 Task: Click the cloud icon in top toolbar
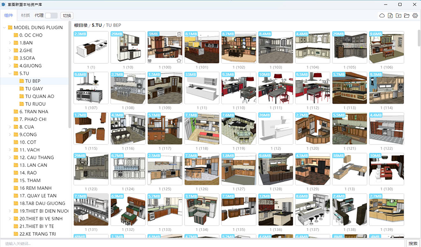382,16
